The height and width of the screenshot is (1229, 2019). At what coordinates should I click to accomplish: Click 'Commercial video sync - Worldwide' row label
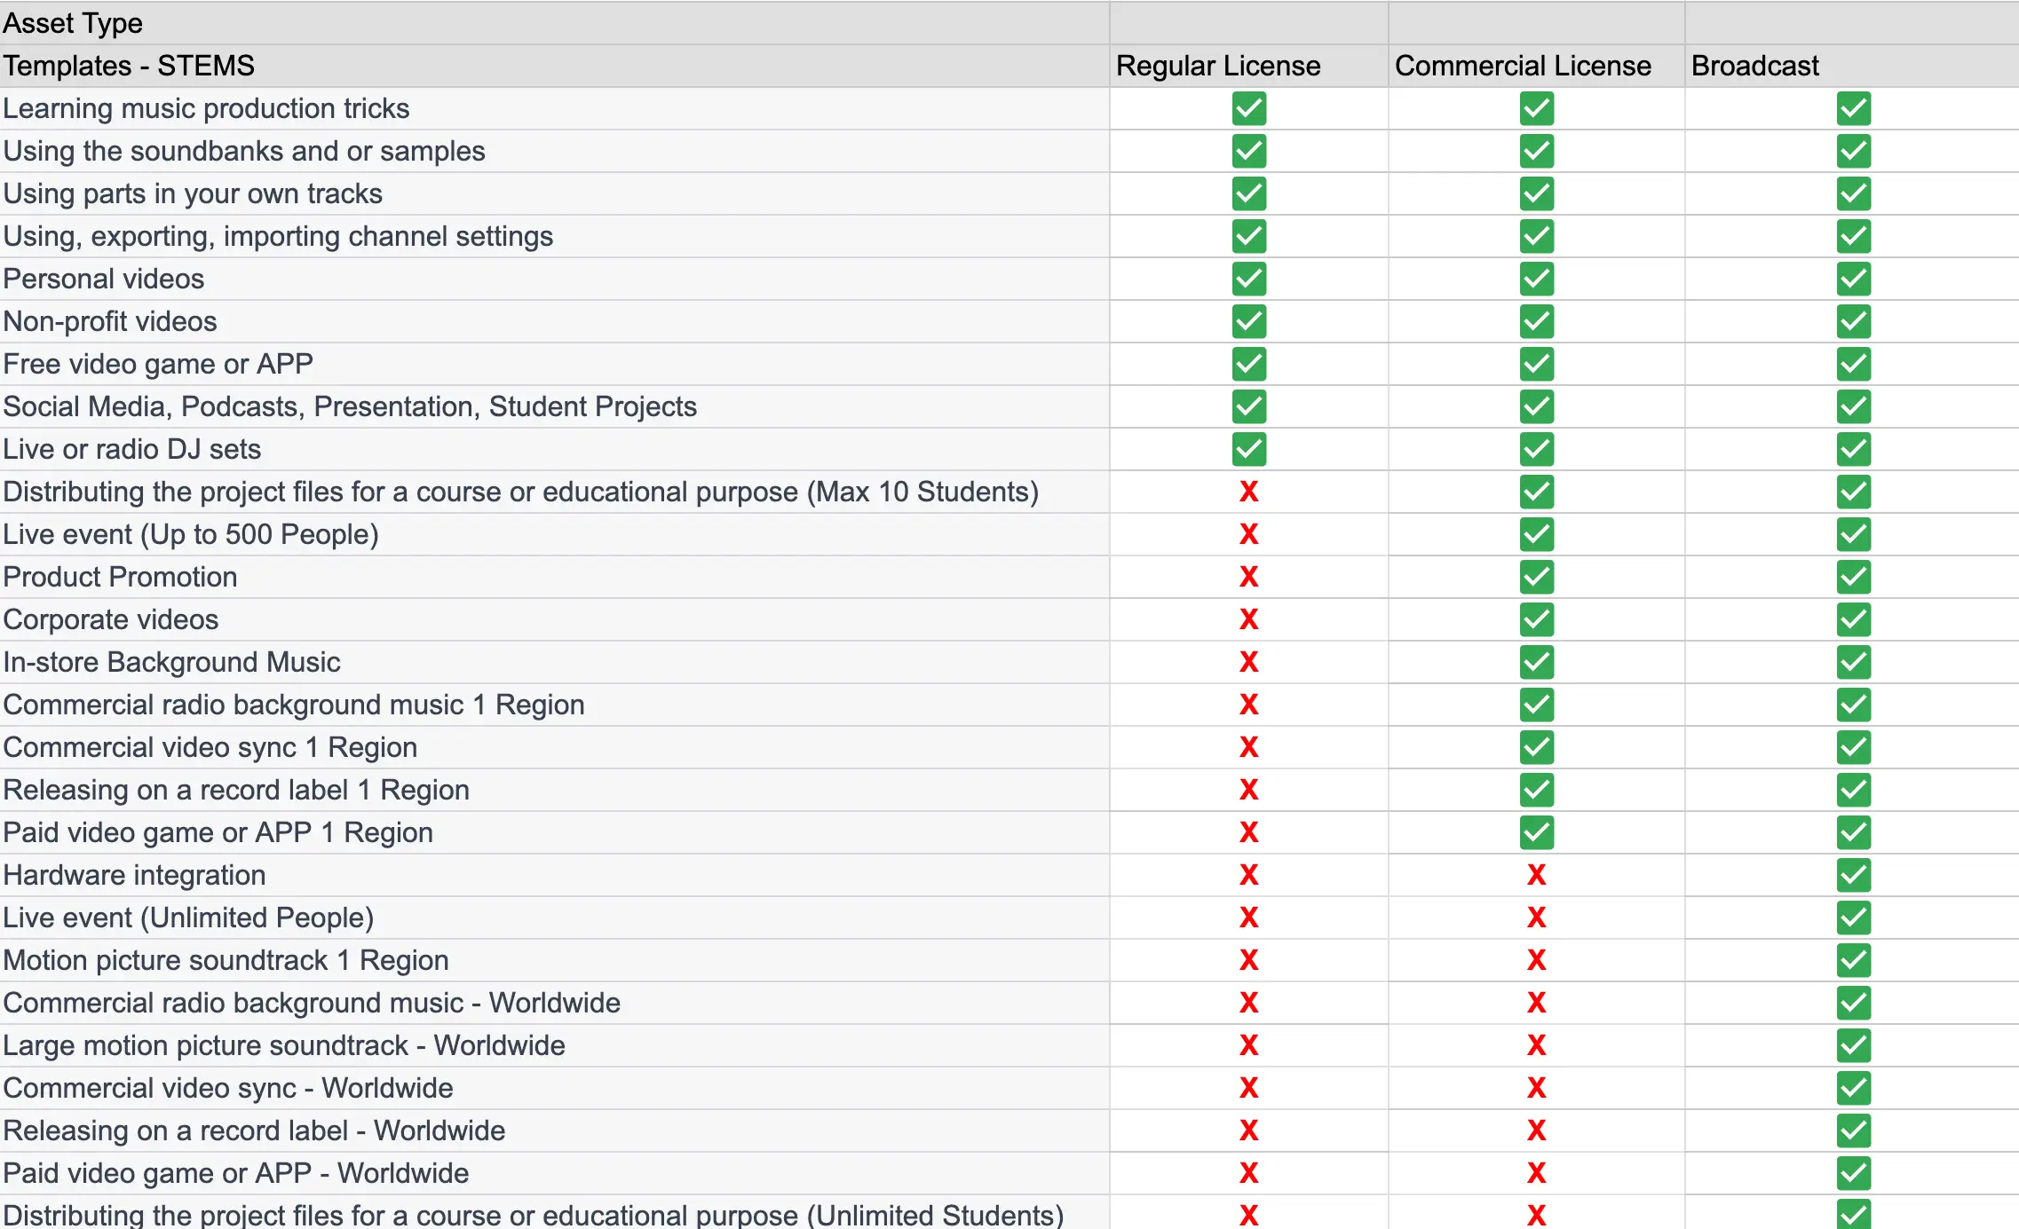(x=228, y=1089)
